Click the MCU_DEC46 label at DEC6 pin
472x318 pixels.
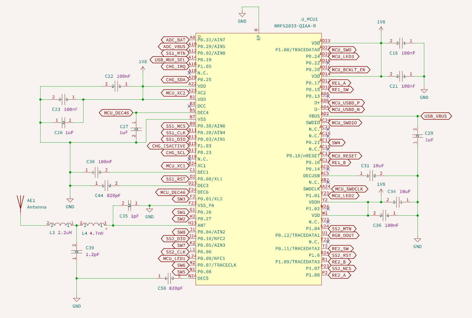172,192
